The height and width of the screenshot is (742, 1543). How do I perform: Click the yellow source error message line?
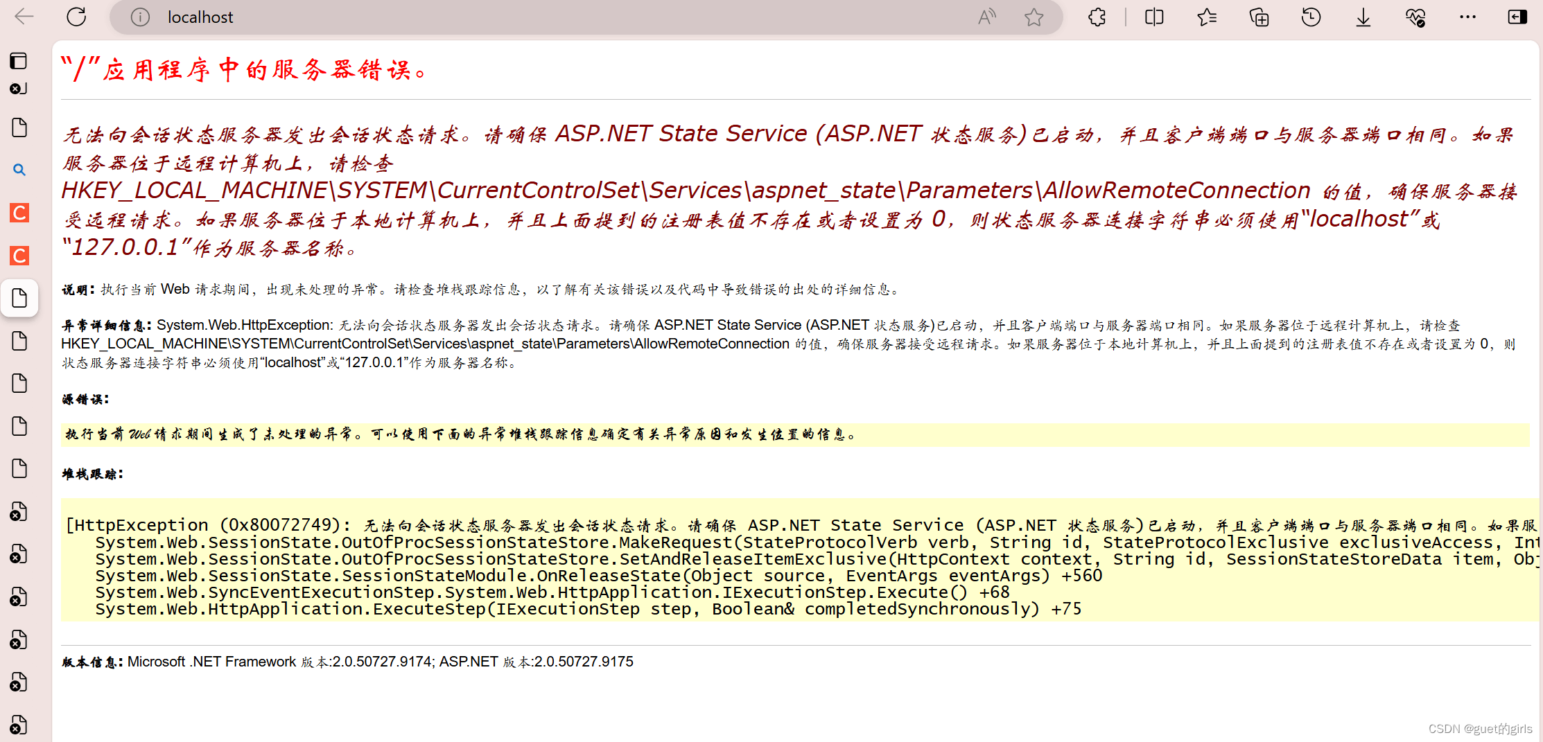click(795, 434)
